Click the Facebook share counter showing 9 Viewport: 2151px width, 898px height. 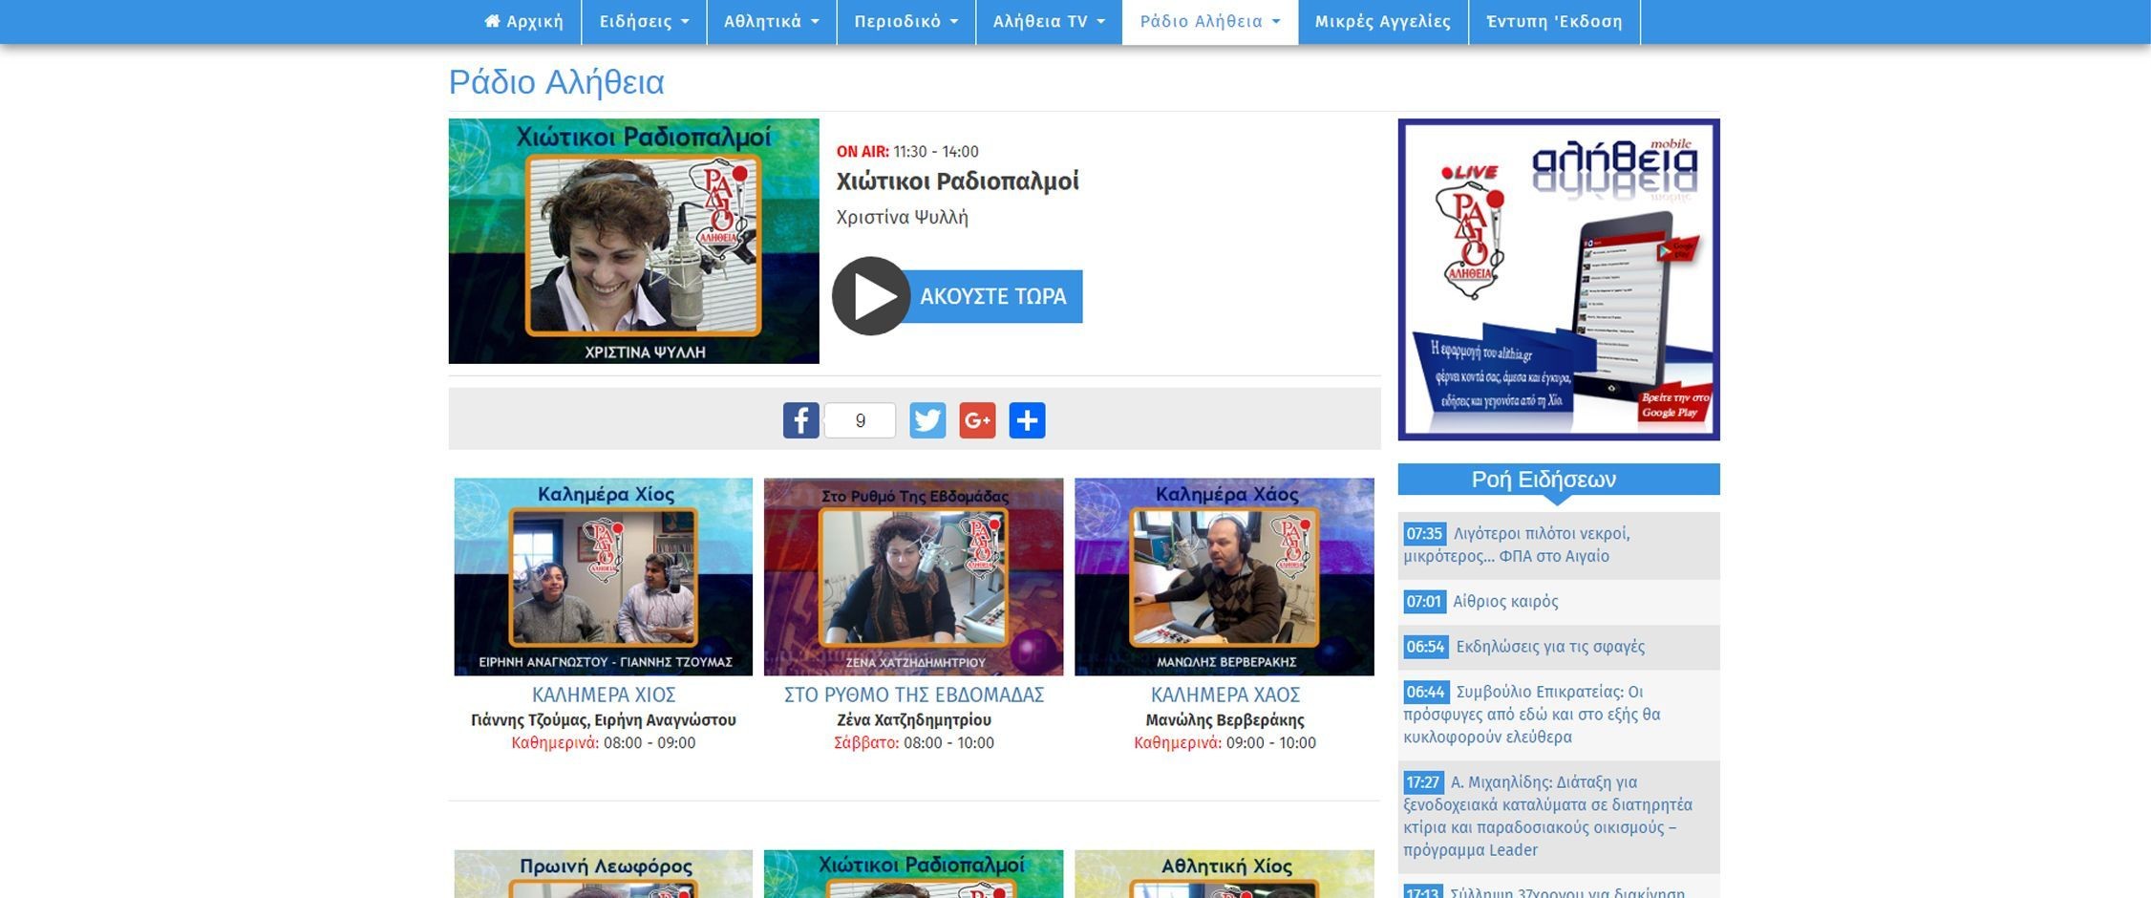pos(859,418)
